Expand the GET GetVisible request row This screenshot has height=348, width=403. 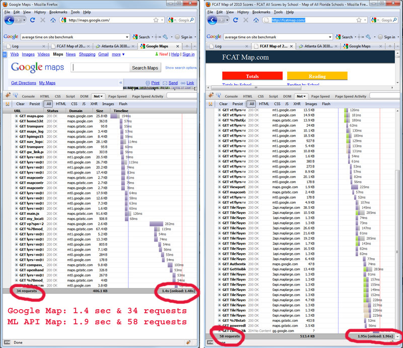[220, 269]
